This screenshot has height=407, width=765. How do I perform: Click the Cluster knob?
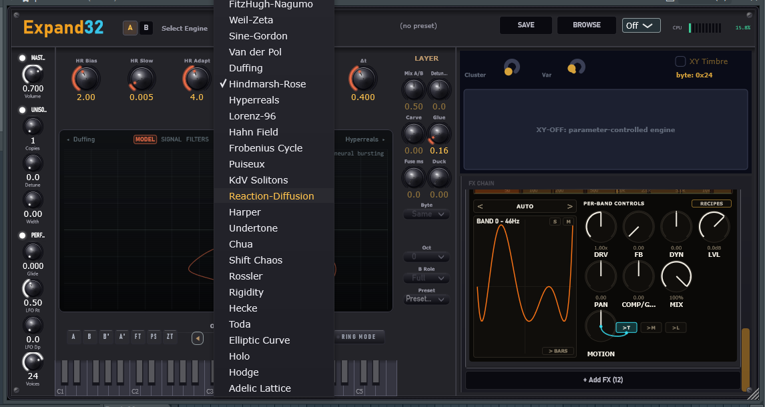coord(511,67)
